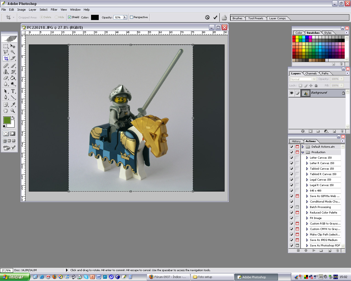351x281 pixels.
Task: Select the Crop tool in the toolbox
Action: tap(6, 58)
